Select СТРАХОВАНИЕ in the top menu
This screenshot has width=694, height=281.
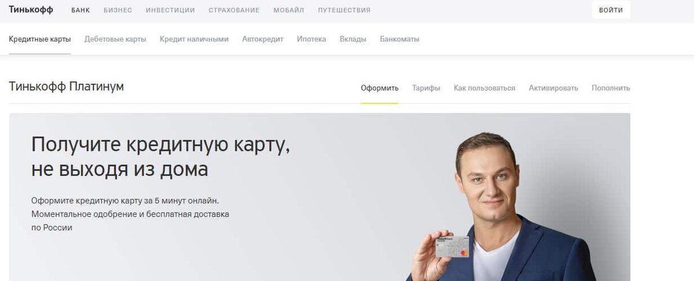point(234,10)
